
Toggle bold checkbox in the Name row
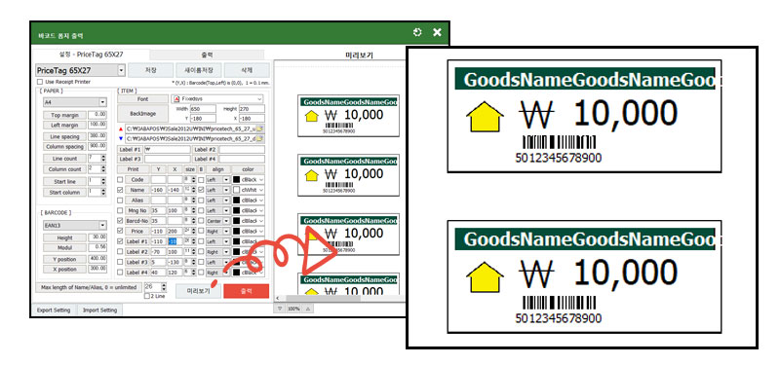point(201,190)
